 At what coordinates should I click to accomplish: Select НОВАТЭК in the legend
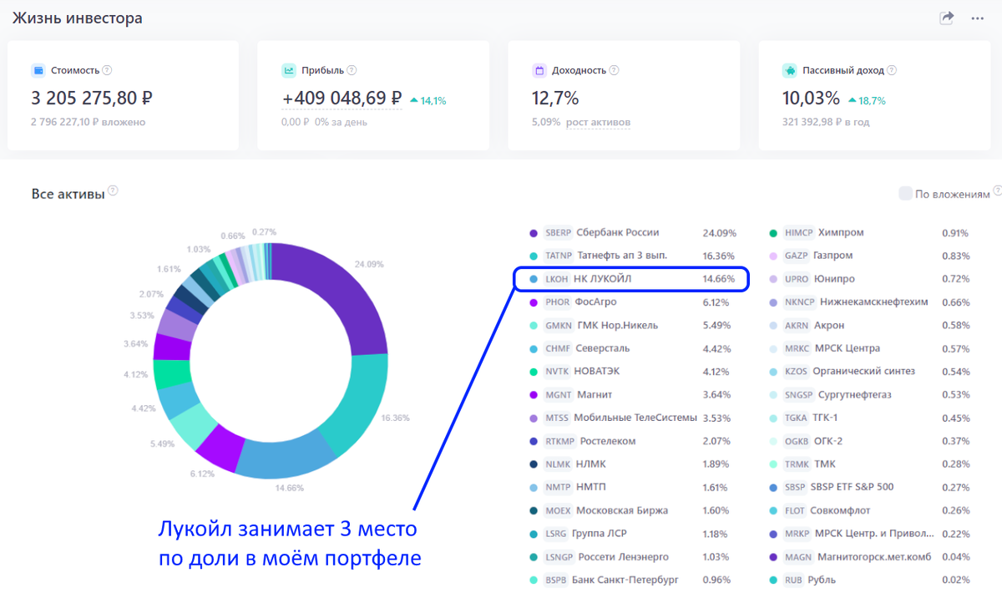pos(597,372)
